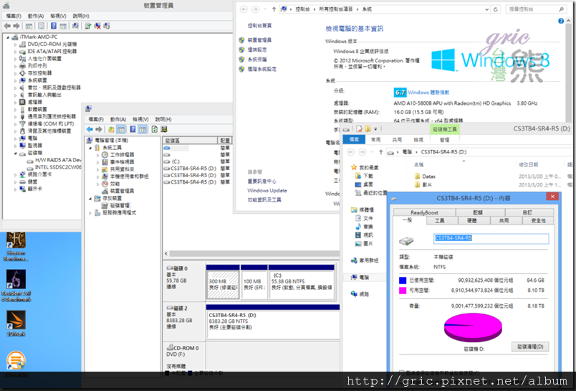Click drive icon in D: properties dialog

[x=406, y=241]
